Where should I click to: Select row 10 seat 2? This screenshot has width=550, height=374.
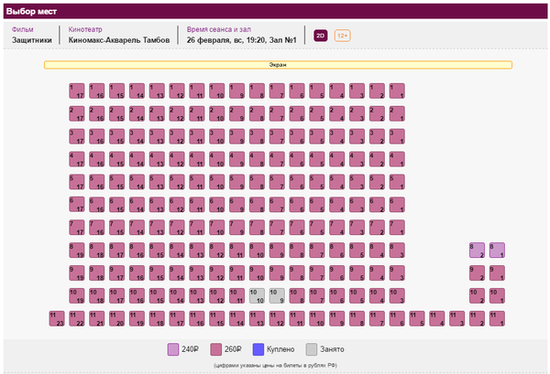pyautogui.click(x=477, y=296)
